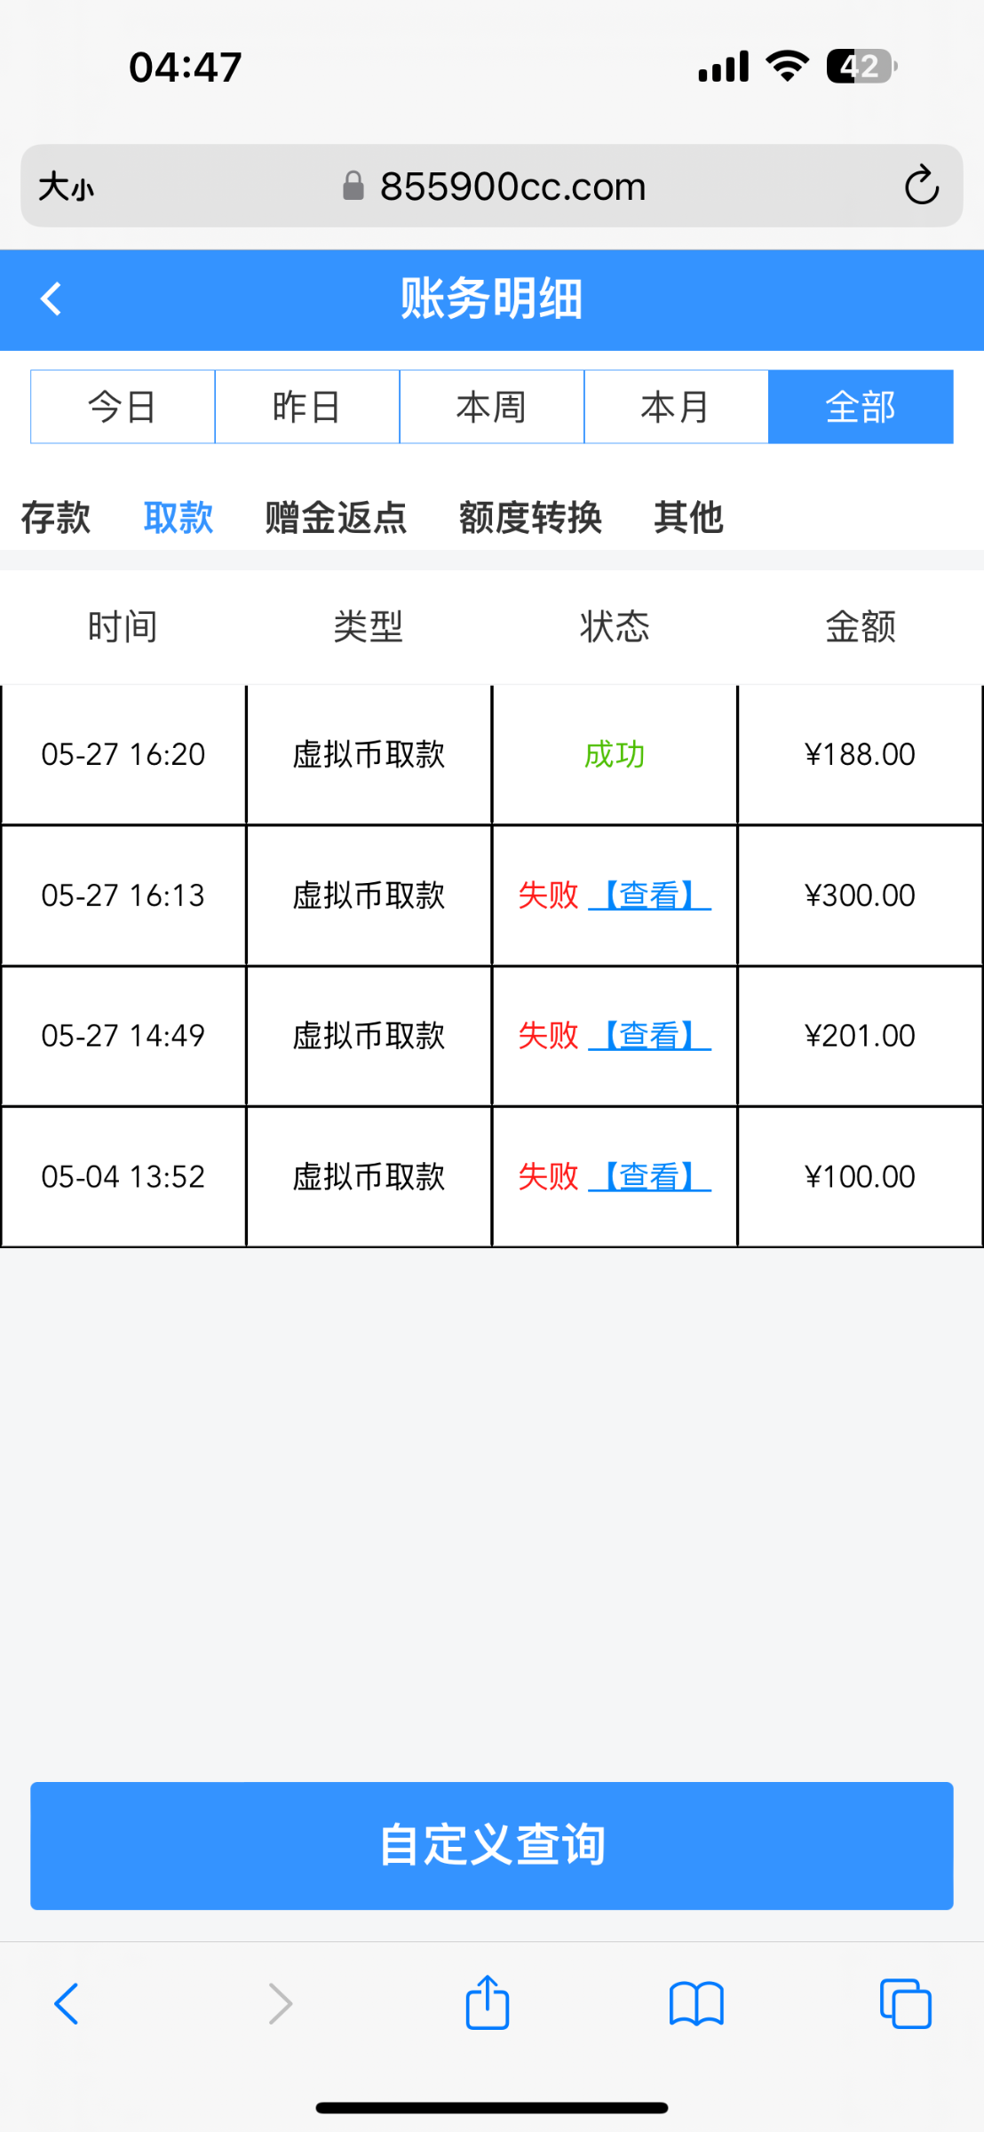Reload the page with the refresh icon
The image size is (984, 2132).
click(921, 186)
